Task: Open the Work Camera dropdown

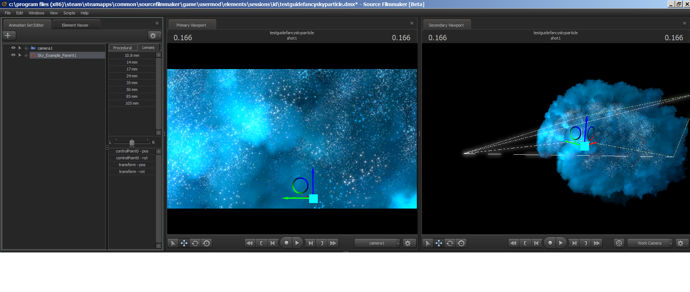Action: pos(650,243)
